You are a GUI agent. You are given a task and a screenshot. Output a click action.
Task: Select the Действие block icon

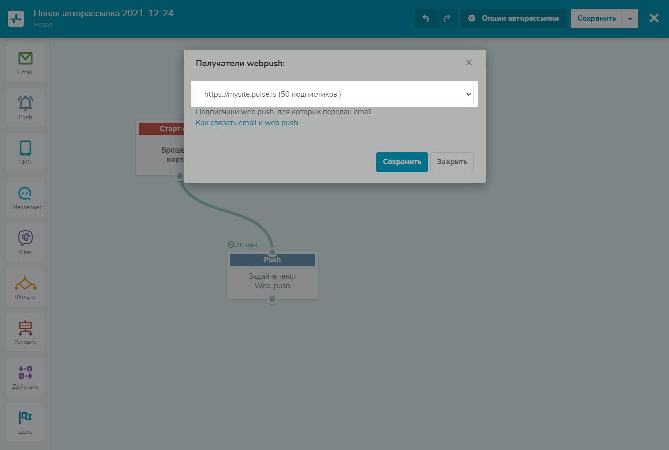click(x=25, y=377)
